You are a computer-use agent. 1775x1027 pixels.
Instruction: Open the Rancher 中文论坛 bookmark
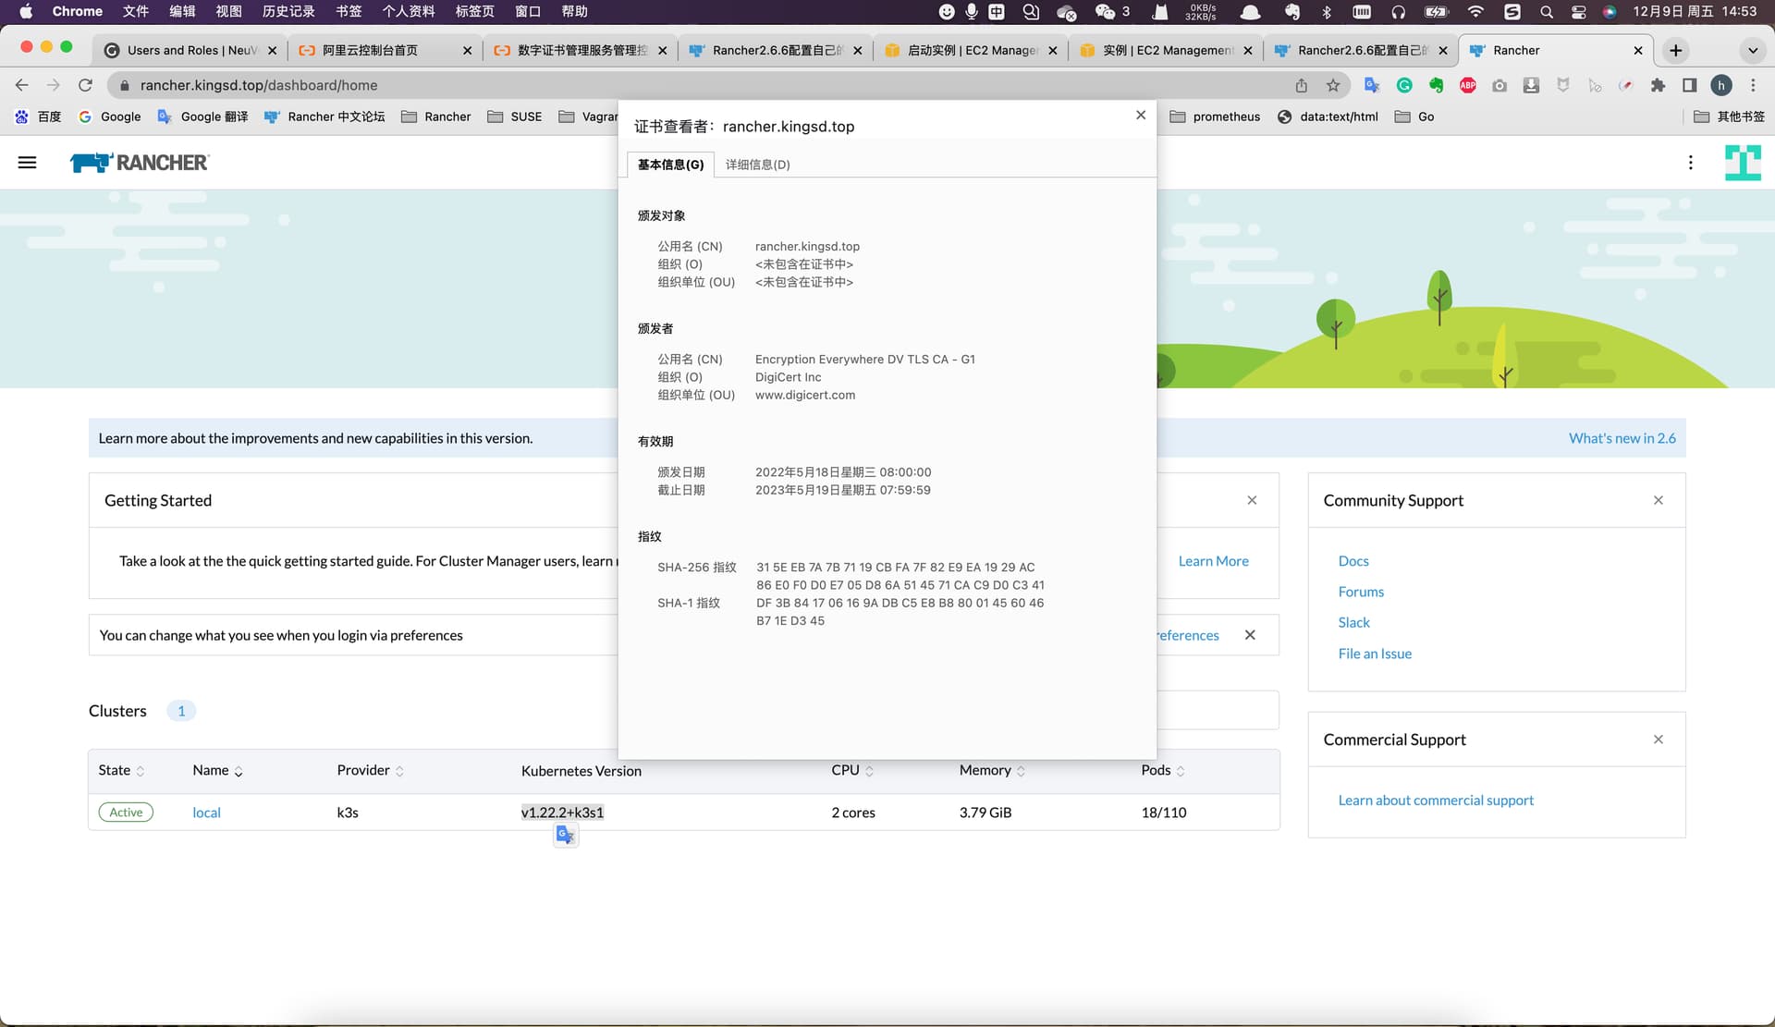(x=324, y=116)
